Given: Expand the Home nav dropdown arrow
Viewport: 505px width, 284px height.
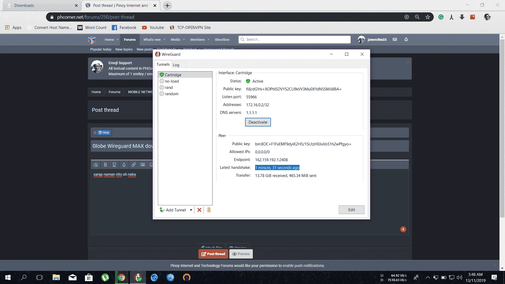Looking at the screenshot, I should [118, 40].
